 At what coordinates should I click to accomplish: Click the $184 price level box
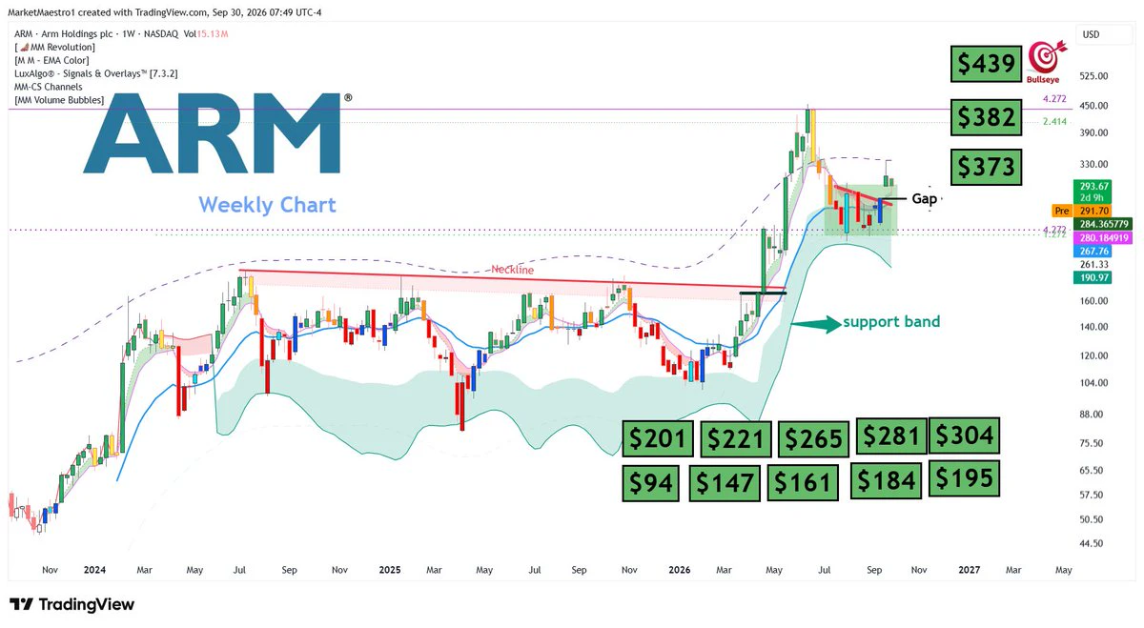pyautogui.click(x=887, y=480)
